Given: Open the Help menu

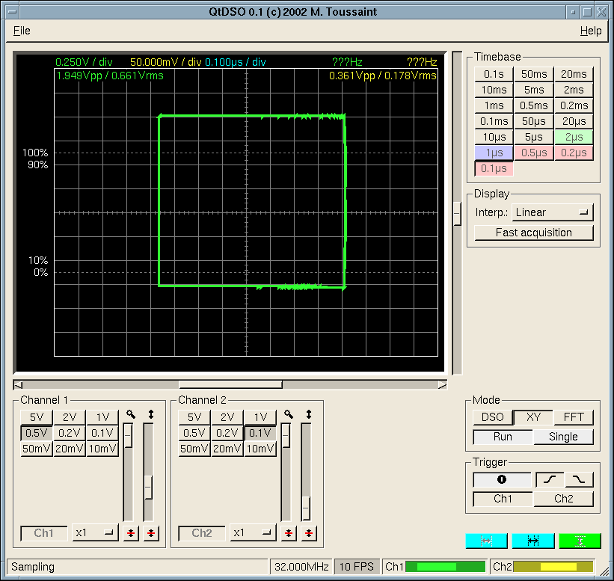Looking at the screenshot, I should (x=591, y=31).
